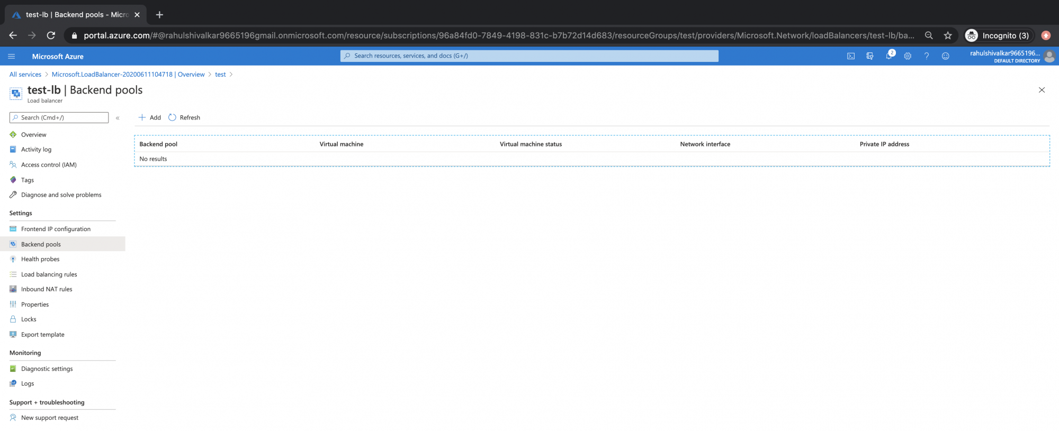1059x431 pixels.
Task: Open the Azure portal hamburger menu
Action: click(x=12, y=56)
